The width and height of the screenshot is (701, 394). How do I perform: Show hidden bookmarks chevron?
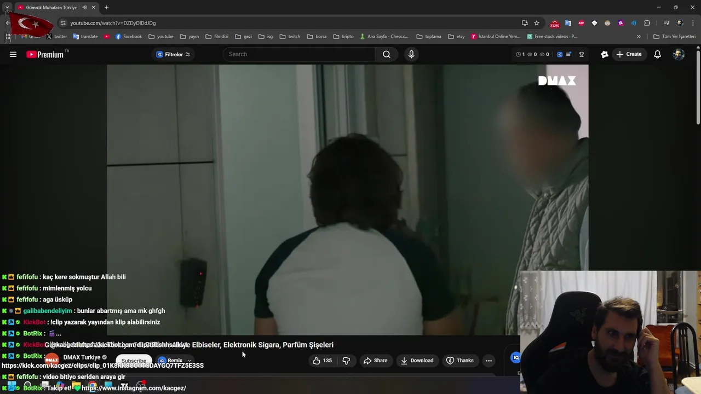click(639, 37)
